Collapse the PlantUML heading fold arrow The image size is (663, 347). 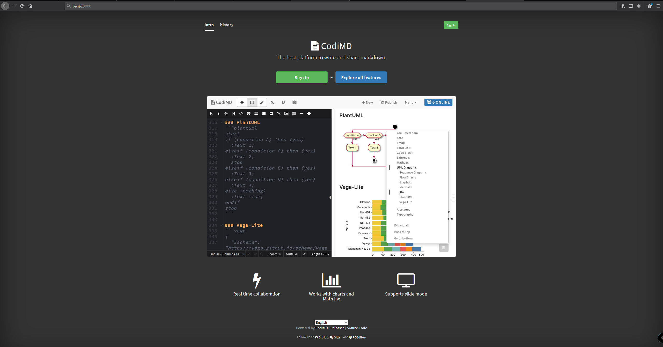click(222, 122)
